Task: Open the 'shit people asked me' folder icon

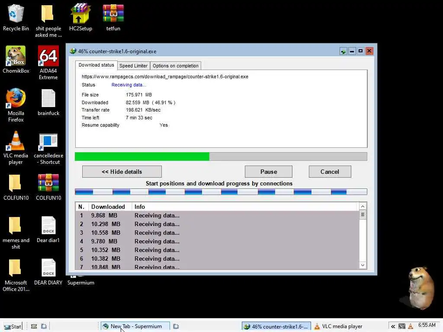Action: point(48,21)
